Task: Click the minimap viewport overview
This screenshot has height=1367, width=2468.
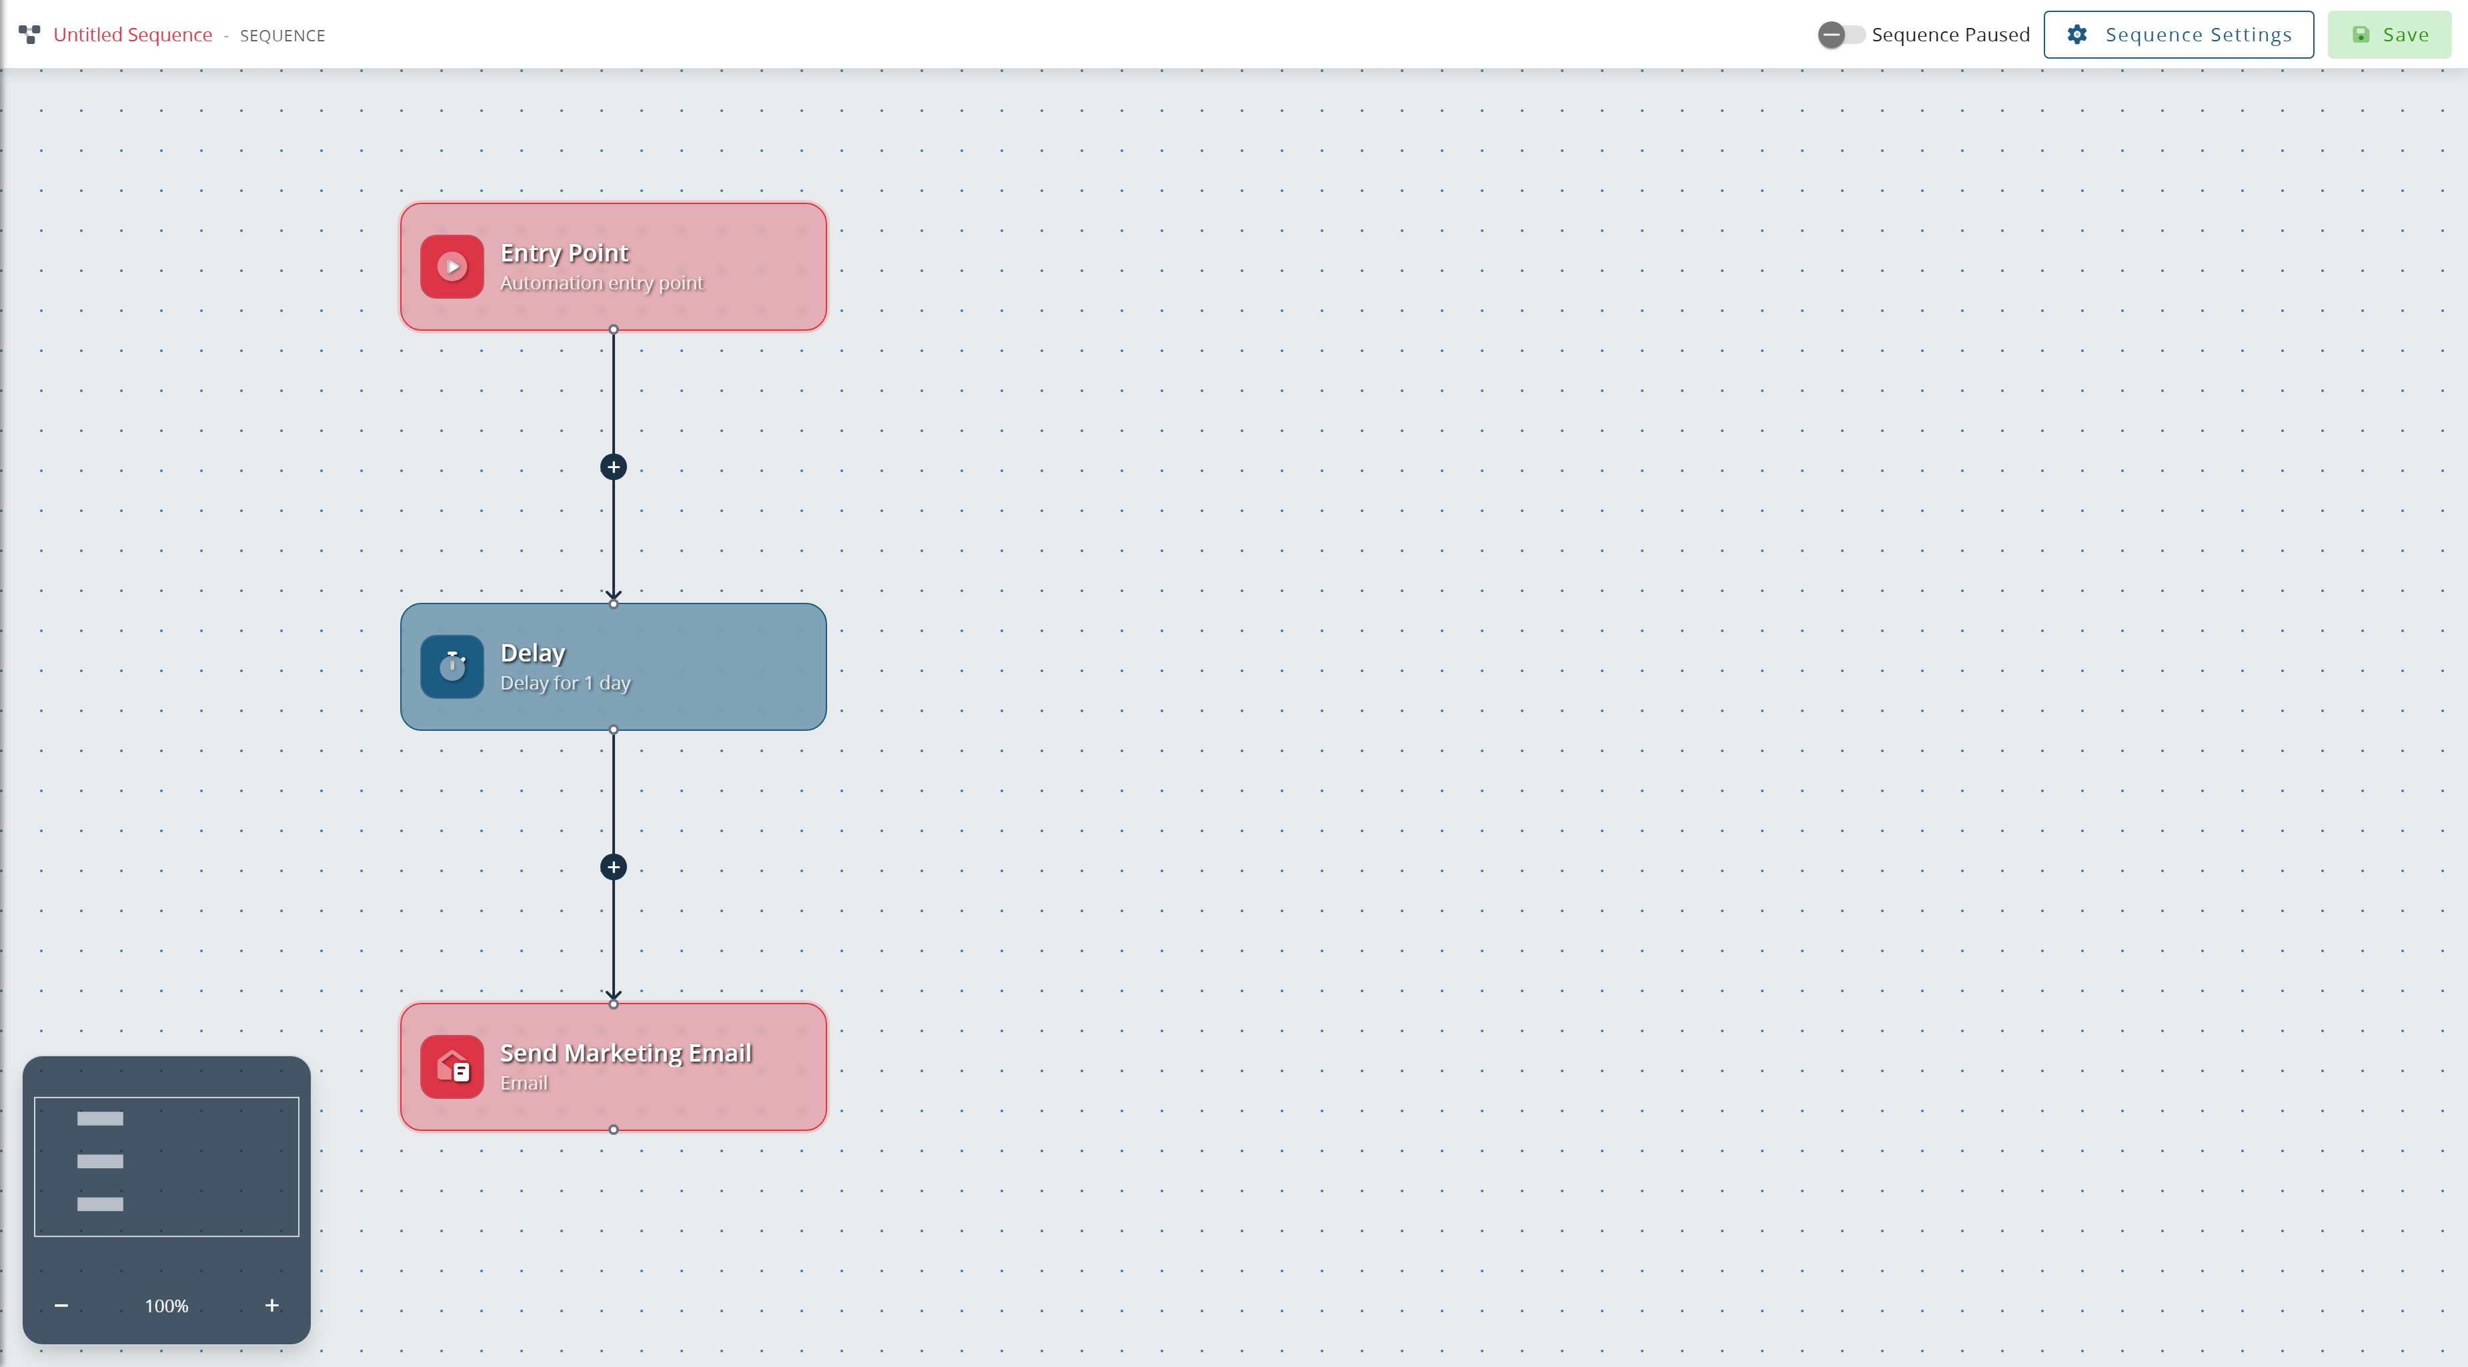Action: 167,1167
